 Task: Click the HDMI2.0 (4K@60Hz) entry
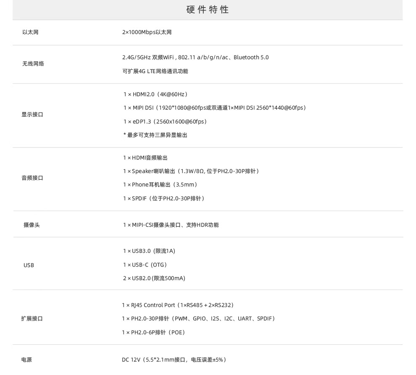tap(155, 94)
